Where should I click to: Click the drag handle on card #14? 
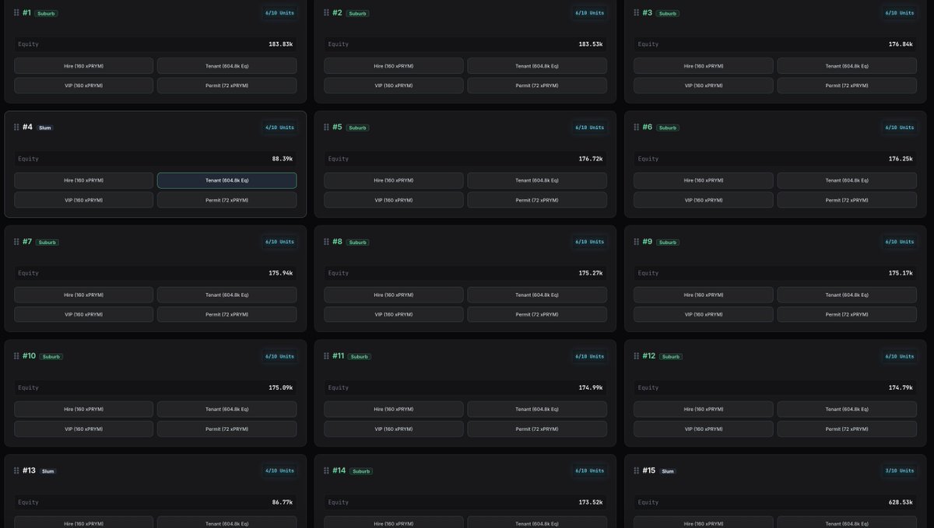pos(326,470)
